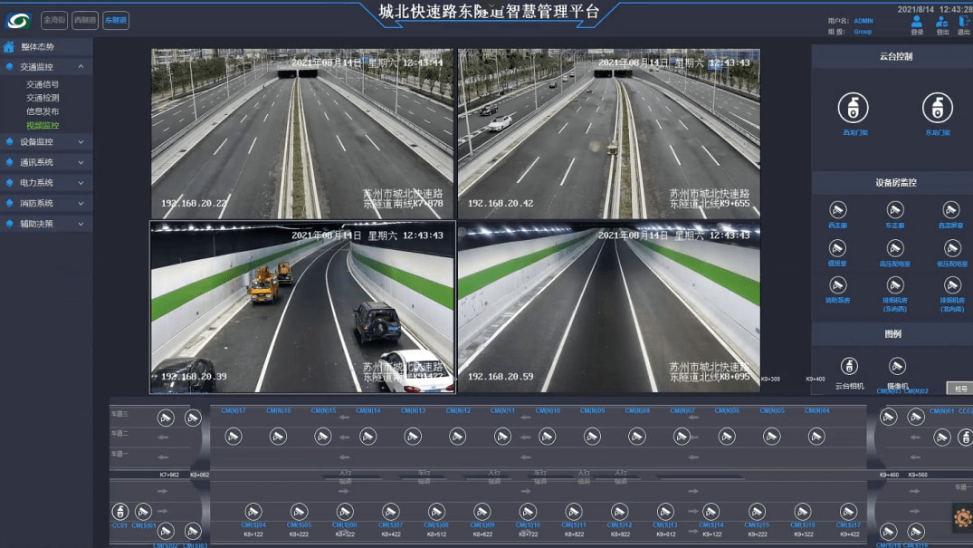The width and height of the screenshot is (973, 548).
Task: Click the 东龙门架 PTZ camera icon
Action: 937,109
